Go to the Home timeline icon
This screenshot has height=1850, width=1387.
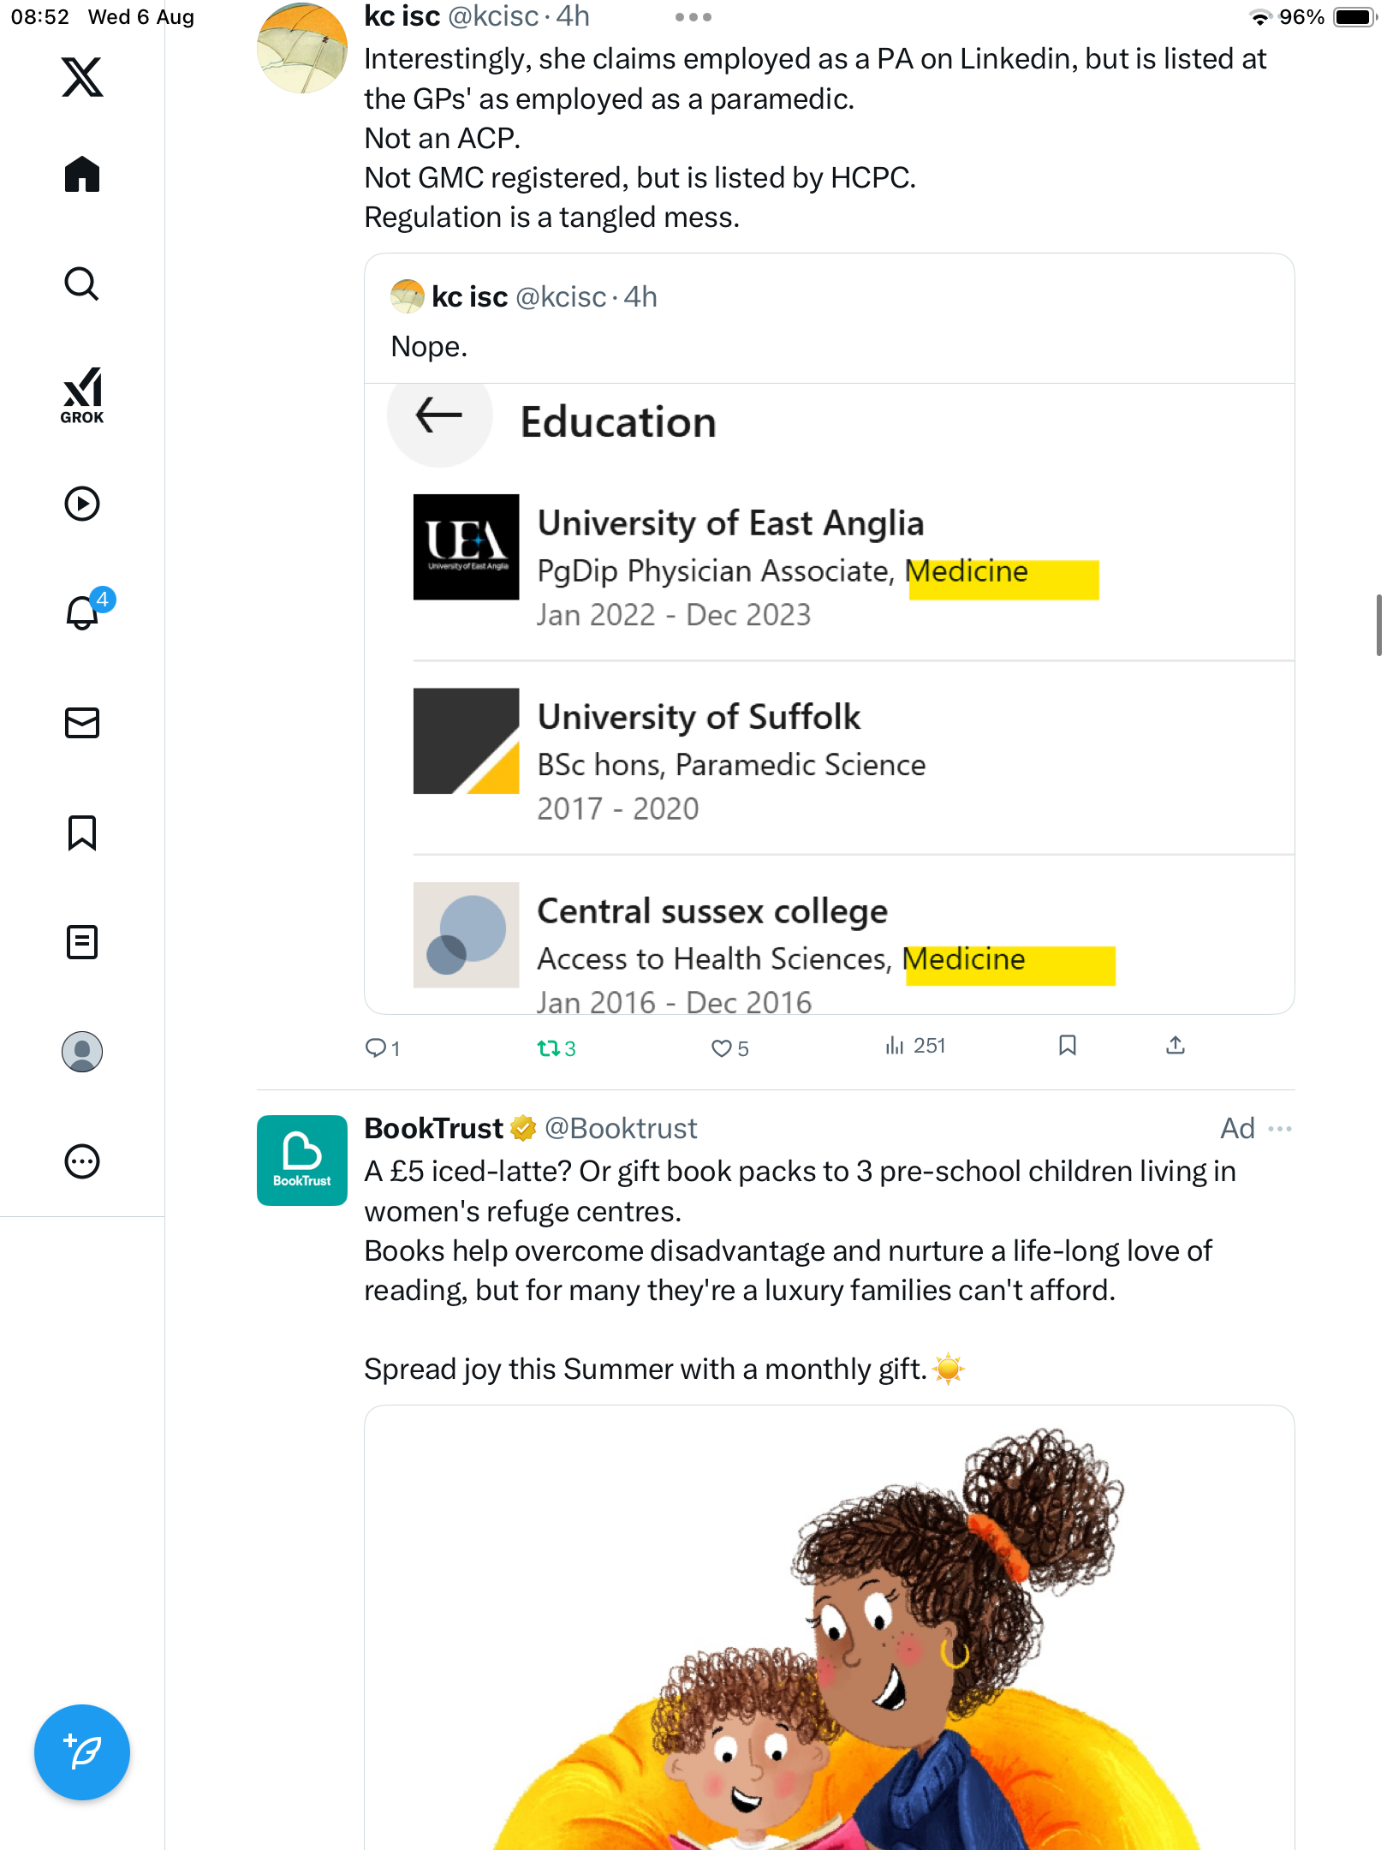pyautogui.click(x=82, y=175)
